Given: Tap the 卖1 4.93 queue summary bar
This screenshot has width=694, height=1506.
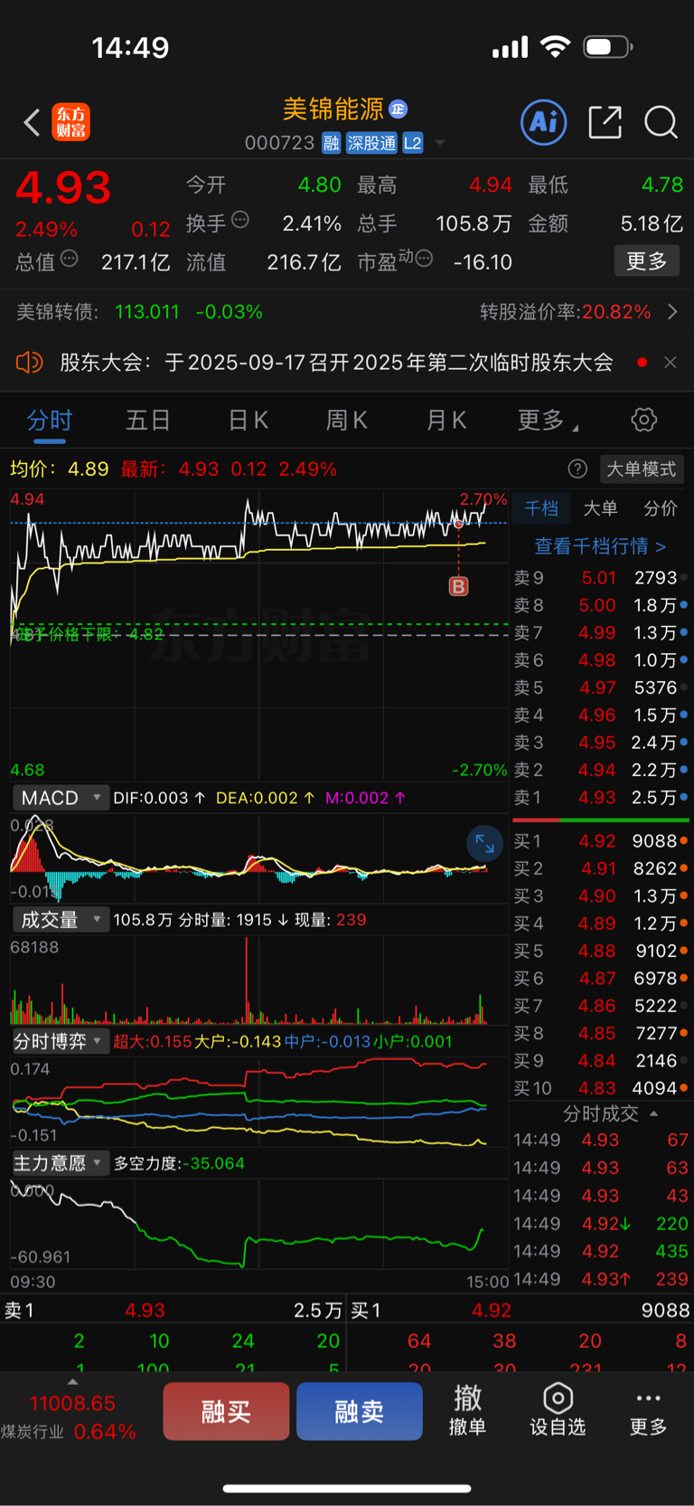Looking at the screenshot, I should (x=173, y=1310).
